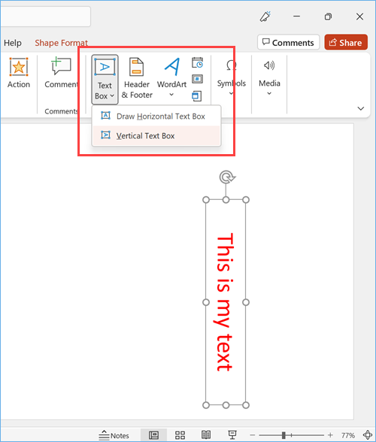376x442 pixels.
Task: Choose Draw Horizontal Text Box
Action: point(156,116)
